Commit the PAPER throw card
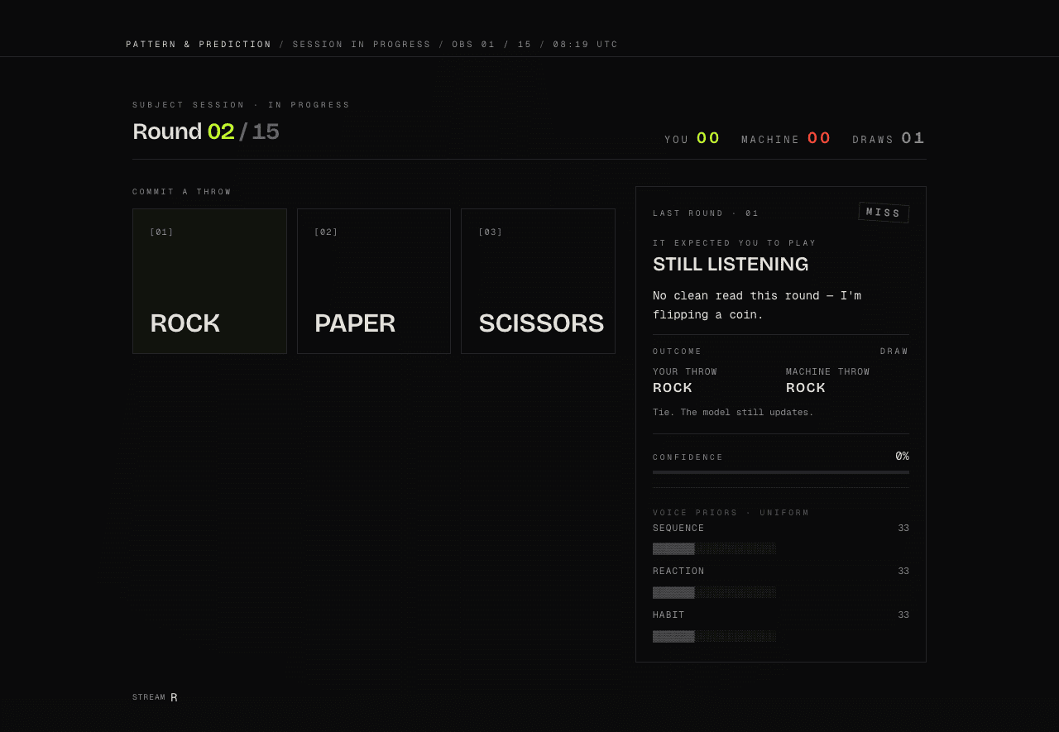1059x732 pixels. 374,281
